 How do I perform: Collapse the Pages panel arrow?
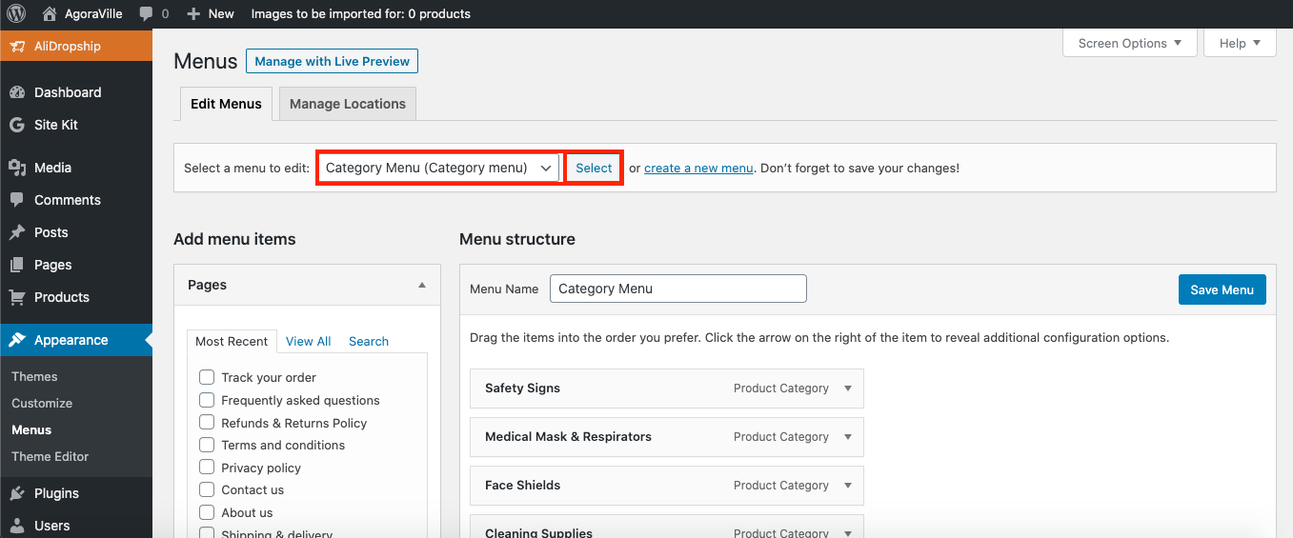(422, 285)
